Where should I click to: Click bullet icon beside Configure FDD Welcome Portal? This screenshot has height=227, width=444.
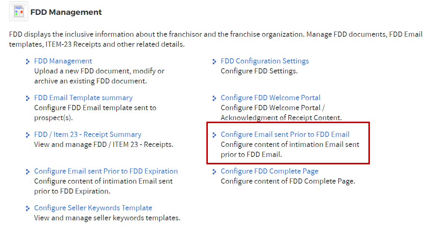214,98
